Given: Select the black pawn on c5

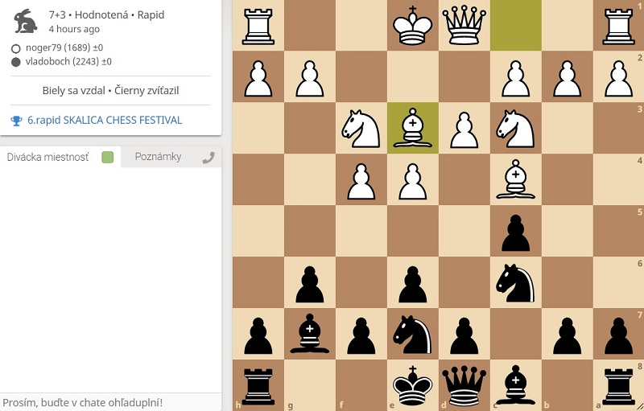Looking at the screenshot, I should coord(516,231).
